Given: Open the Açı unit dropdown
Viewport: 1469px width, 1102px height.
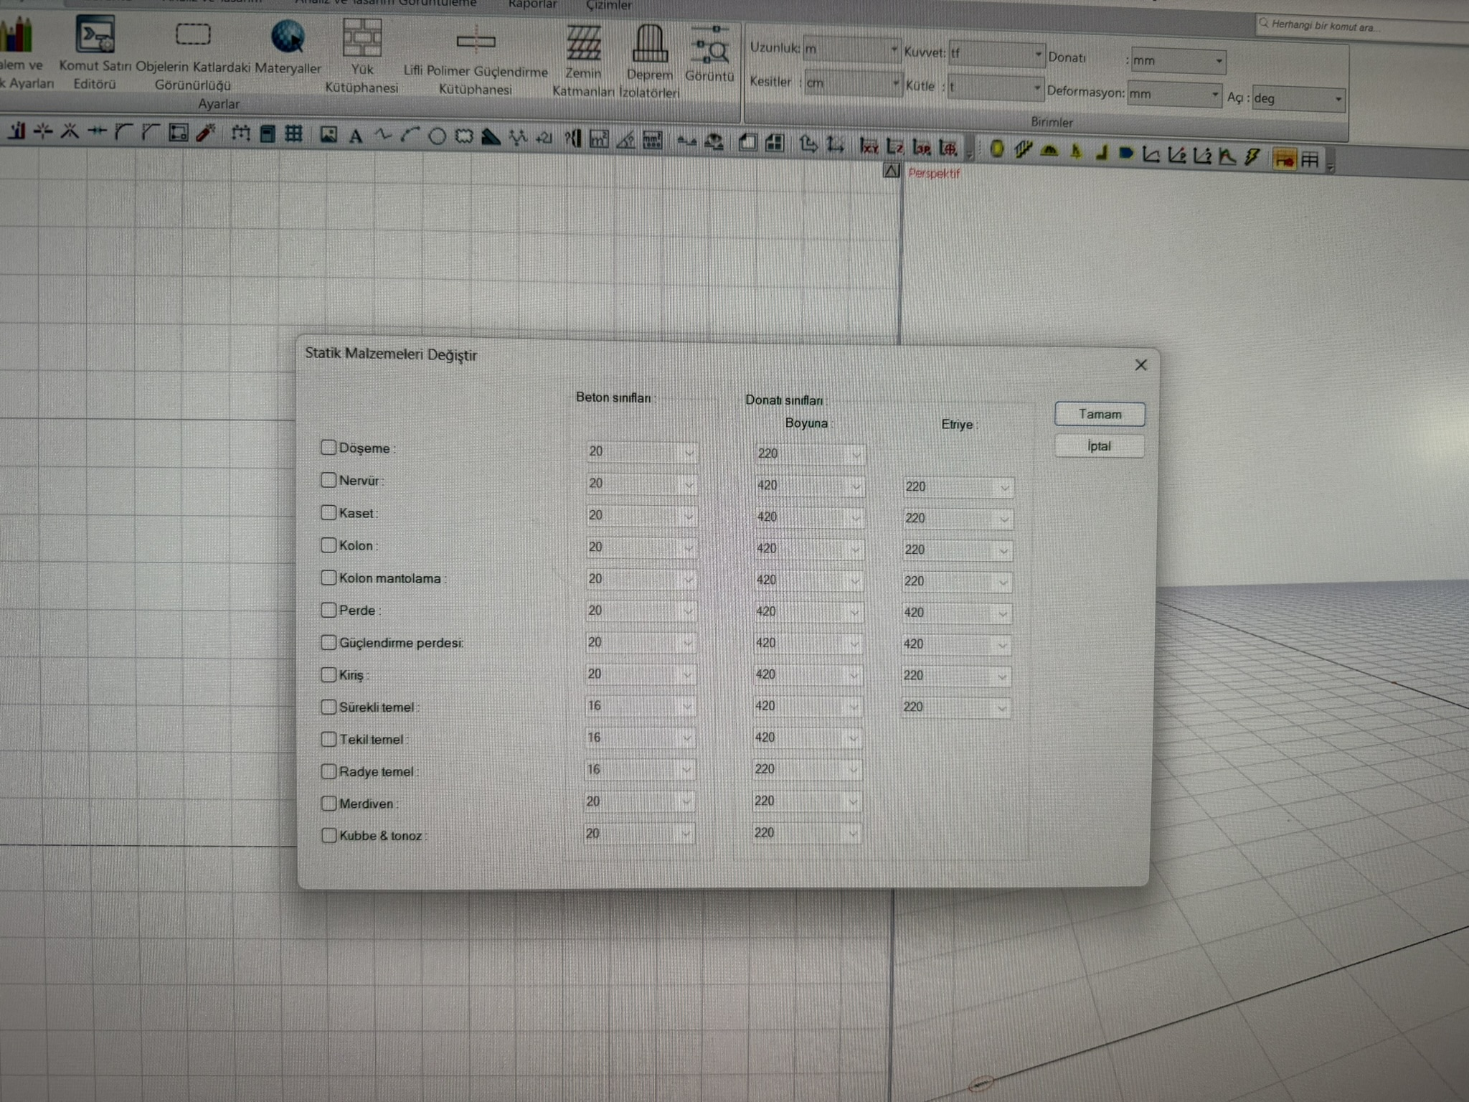Looking at the screenshot, I should click(1298, 99).
